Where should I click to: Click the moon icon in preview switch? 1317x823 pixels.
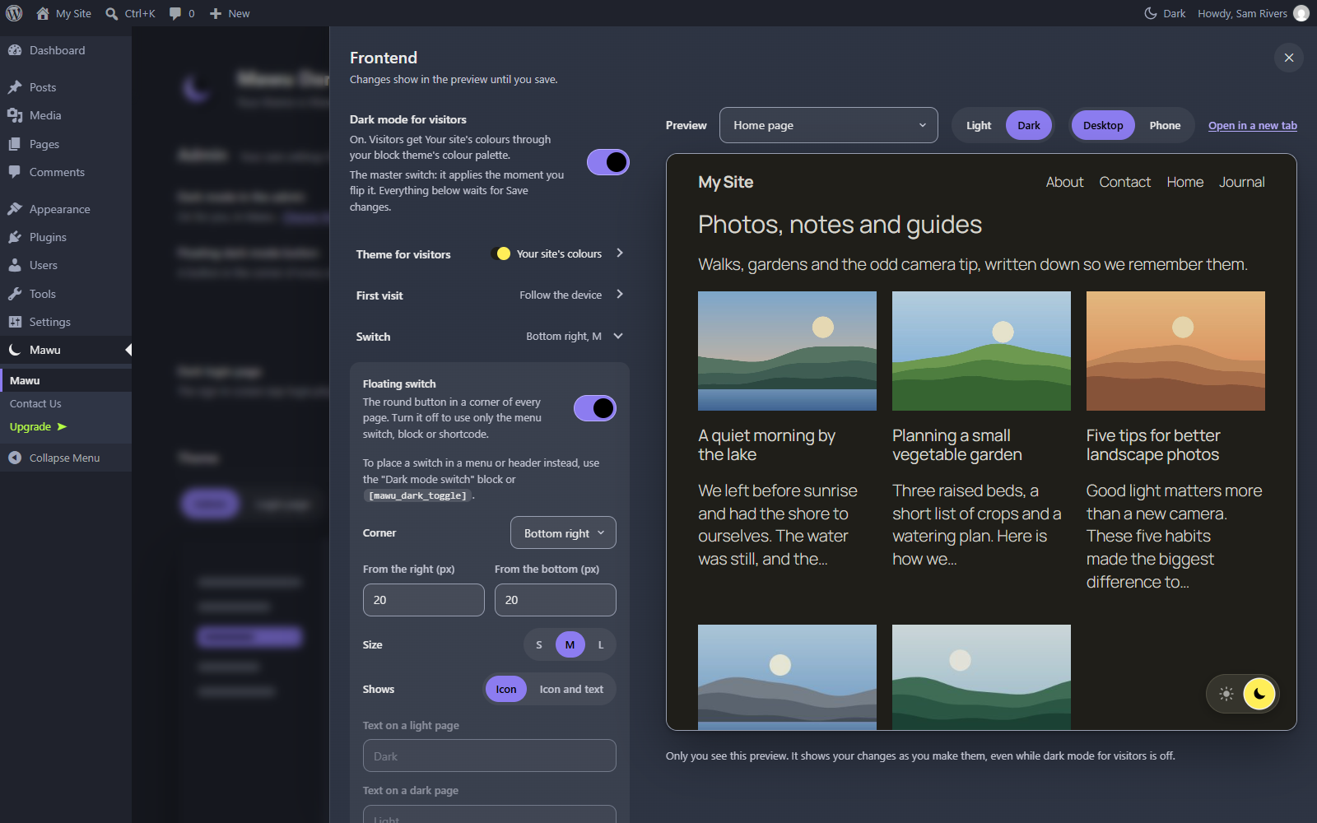1259,694
